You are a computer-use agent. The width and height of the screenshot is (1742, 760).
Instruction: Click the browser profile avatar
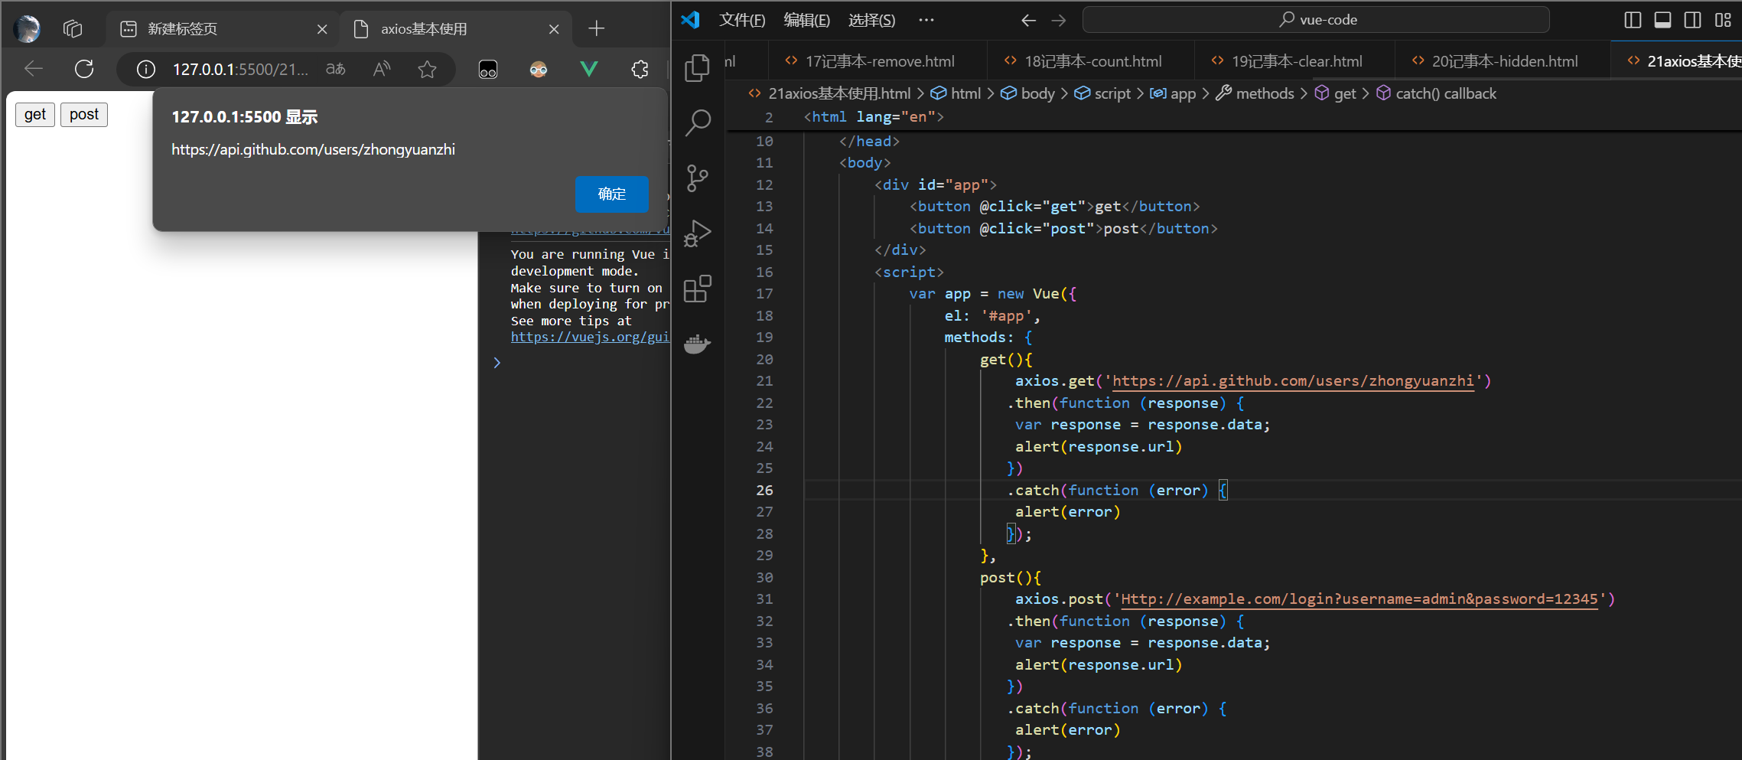[28, 29]
